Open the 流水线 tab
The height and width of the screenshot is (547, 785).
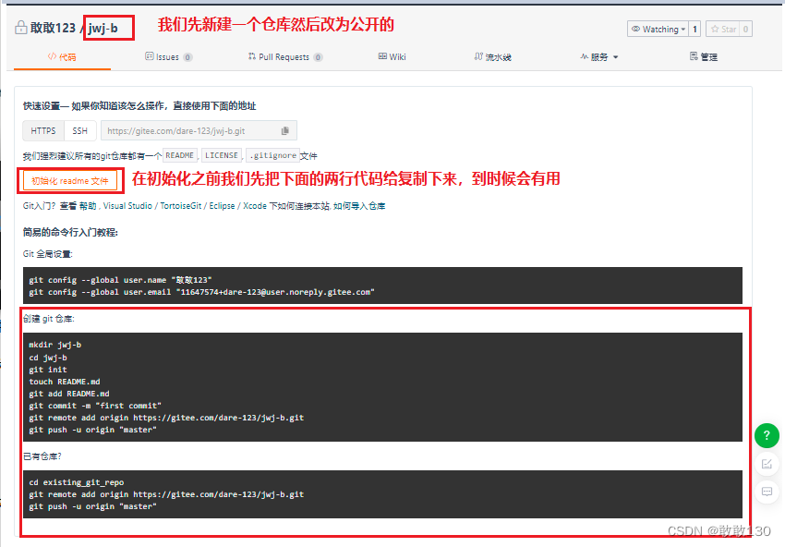click(492, 57)
